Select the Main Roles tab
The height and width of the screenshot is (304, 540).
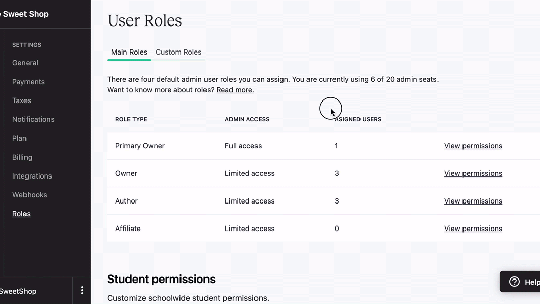[x=129, y=52]
